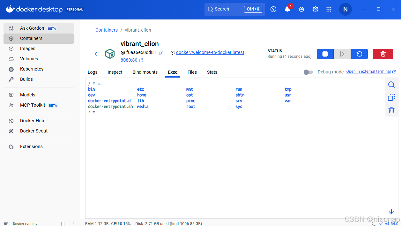Clear the terminal with the trash icon

point(391,110)
